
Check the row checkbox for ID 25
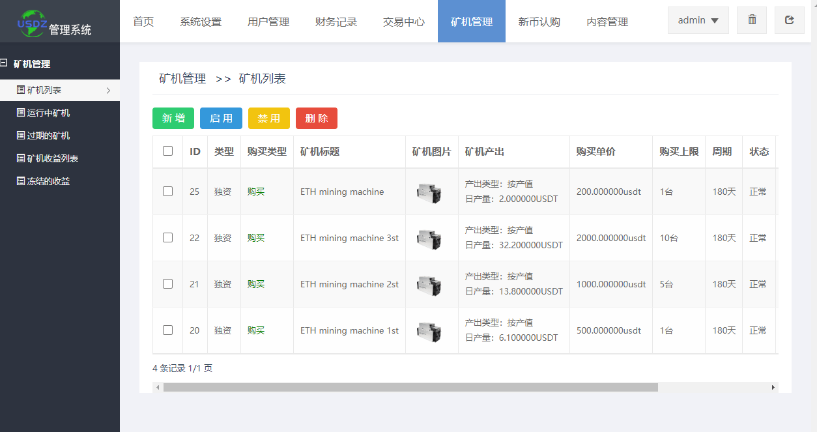coord(167,191)
